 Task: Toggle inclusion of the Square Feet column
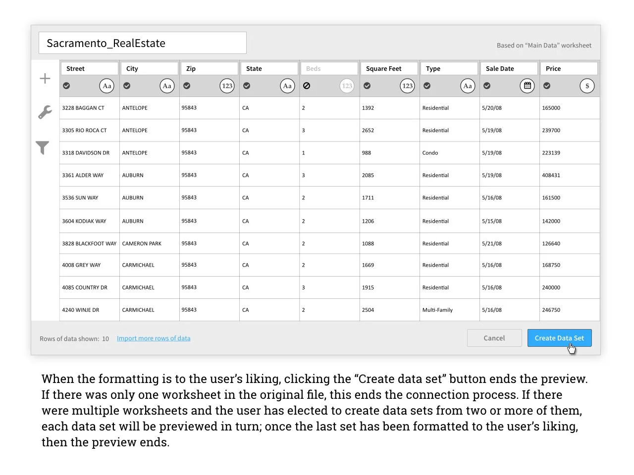(x=367, y=86)
